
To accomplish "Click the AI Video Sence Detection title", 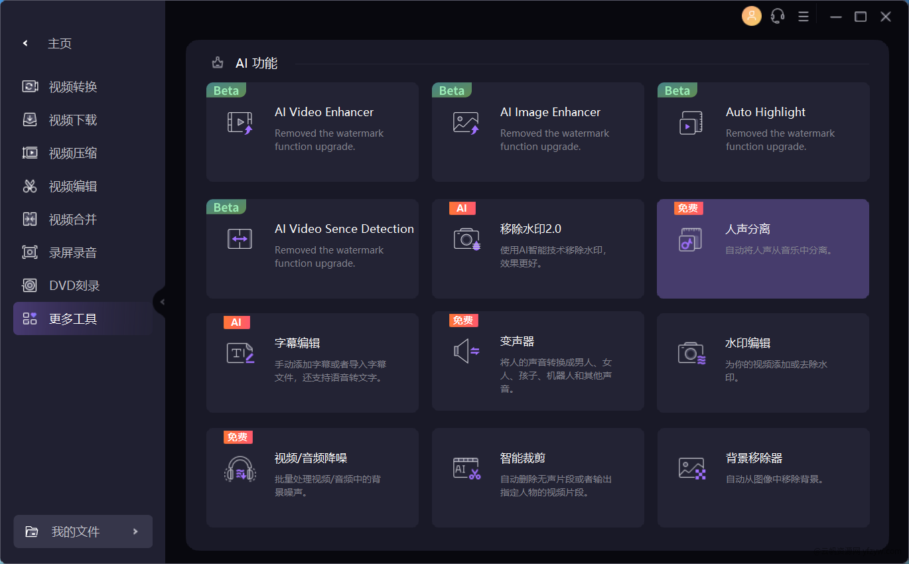I will [x=344, y=229].
